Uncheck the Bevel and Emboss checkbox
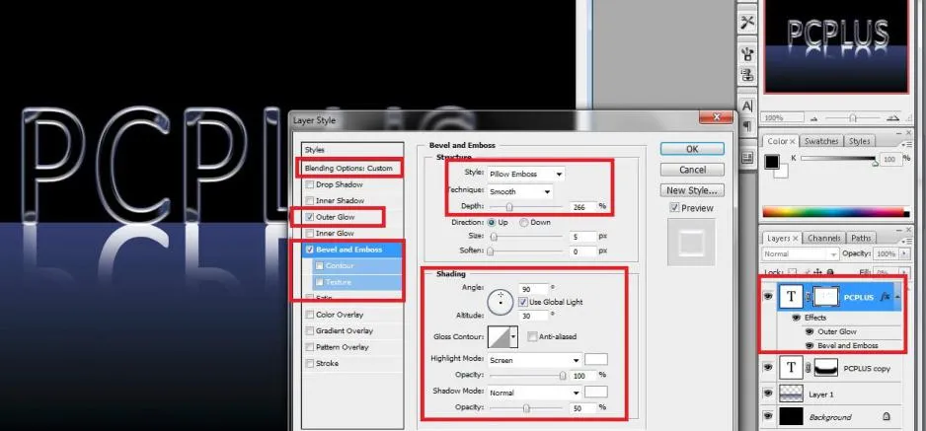 click(x=309, y=250)
